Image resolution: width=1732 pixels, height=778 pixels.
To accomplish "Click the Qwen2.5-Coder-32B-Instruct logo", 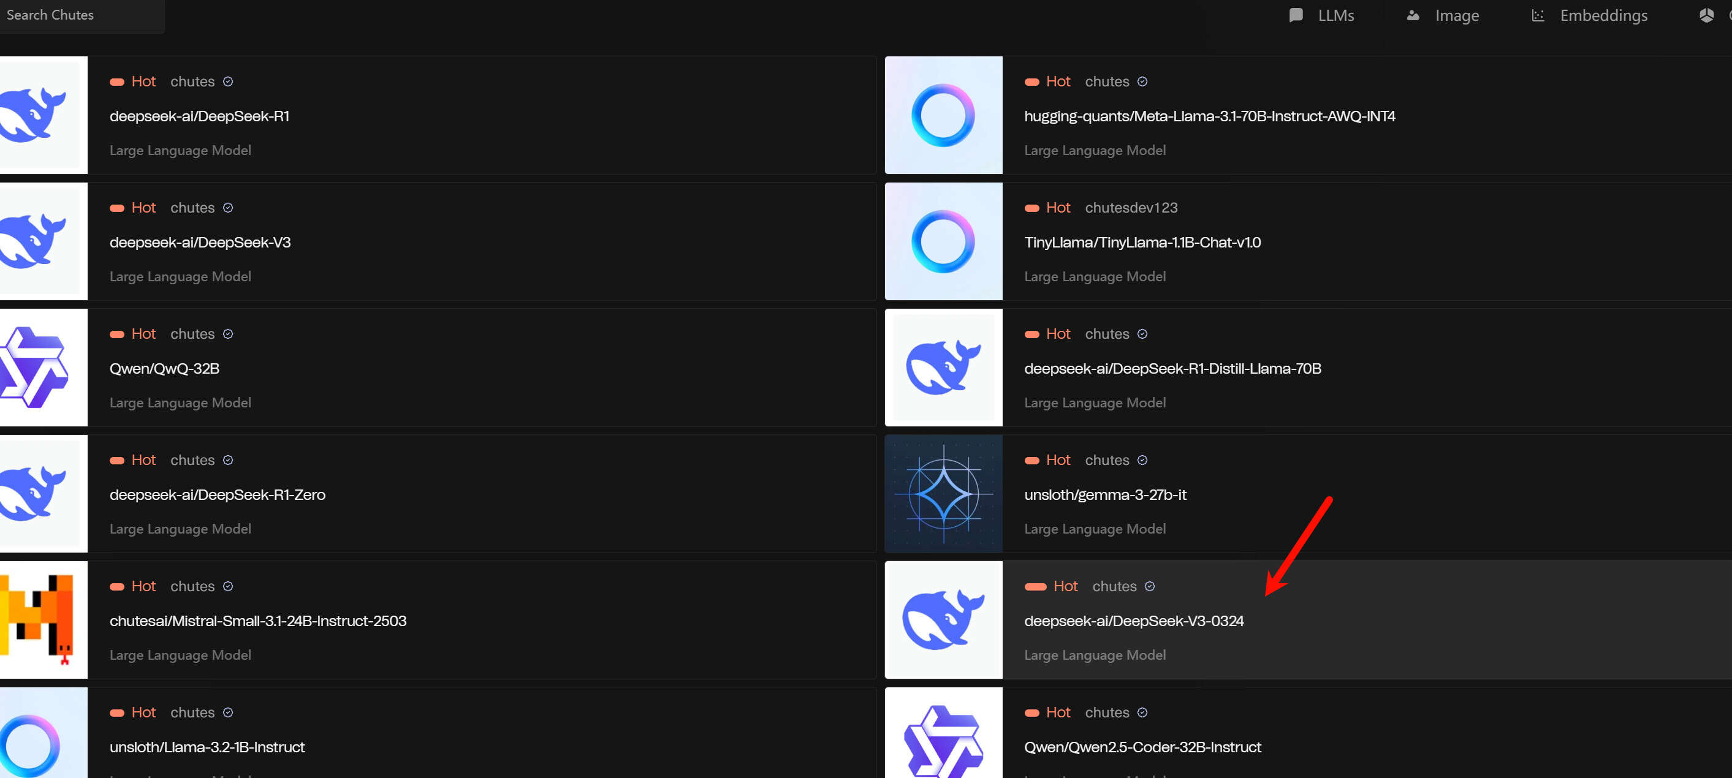I will (943, 733).
